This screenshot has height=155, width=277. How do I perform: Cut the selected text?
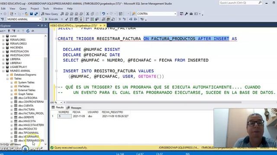[87, 14]
